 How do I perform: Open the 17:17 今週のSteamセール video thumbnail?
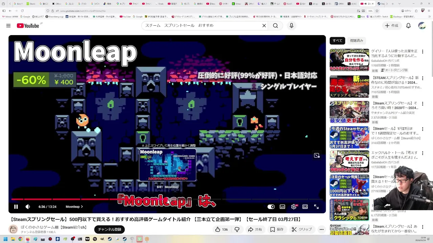click(349, 137)
